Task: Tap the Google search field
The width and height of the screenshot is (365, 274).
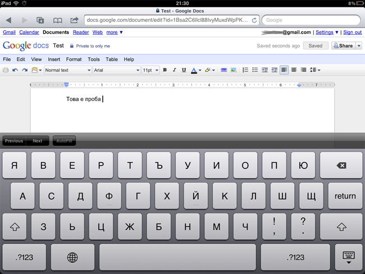Action: pyautogui.click(x=311, y=20)
